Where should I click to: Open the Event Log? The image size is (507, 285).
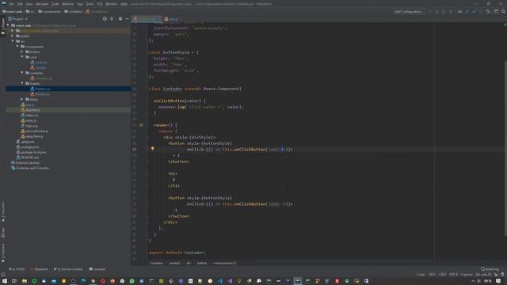(x=490, y=269)
